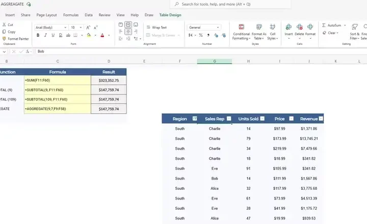Viewport: 367px width, 224px height.
Task: Cancel formula bar entry
Action: pos(14,52)
